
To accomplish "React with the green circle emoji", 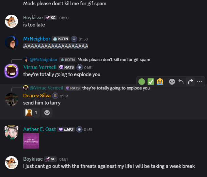I will click(x=142, y=82).
